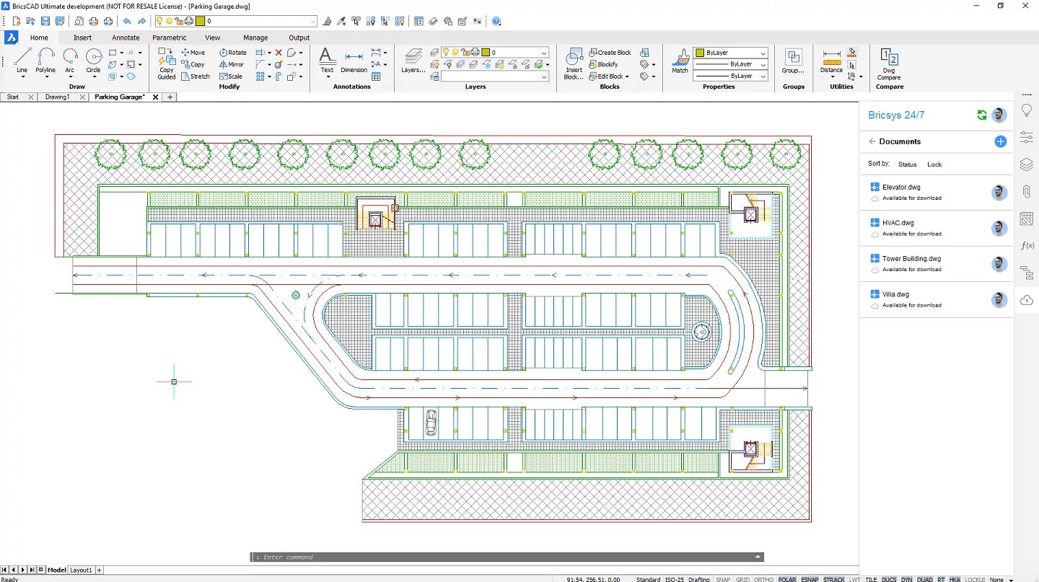Switch to the Drawing1 document tab
This screenshot has height=582, width=1039.
coord(57,97)
